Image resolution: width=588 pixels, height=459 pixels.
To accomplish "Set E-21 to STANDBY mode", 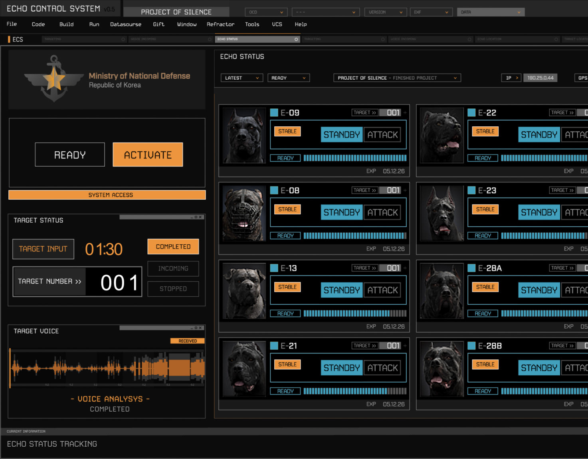I will [x=342, y=368].
